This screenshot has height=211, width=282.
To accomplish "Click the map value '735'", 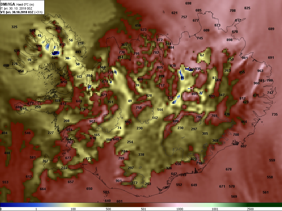I will (x=275, y=114).
